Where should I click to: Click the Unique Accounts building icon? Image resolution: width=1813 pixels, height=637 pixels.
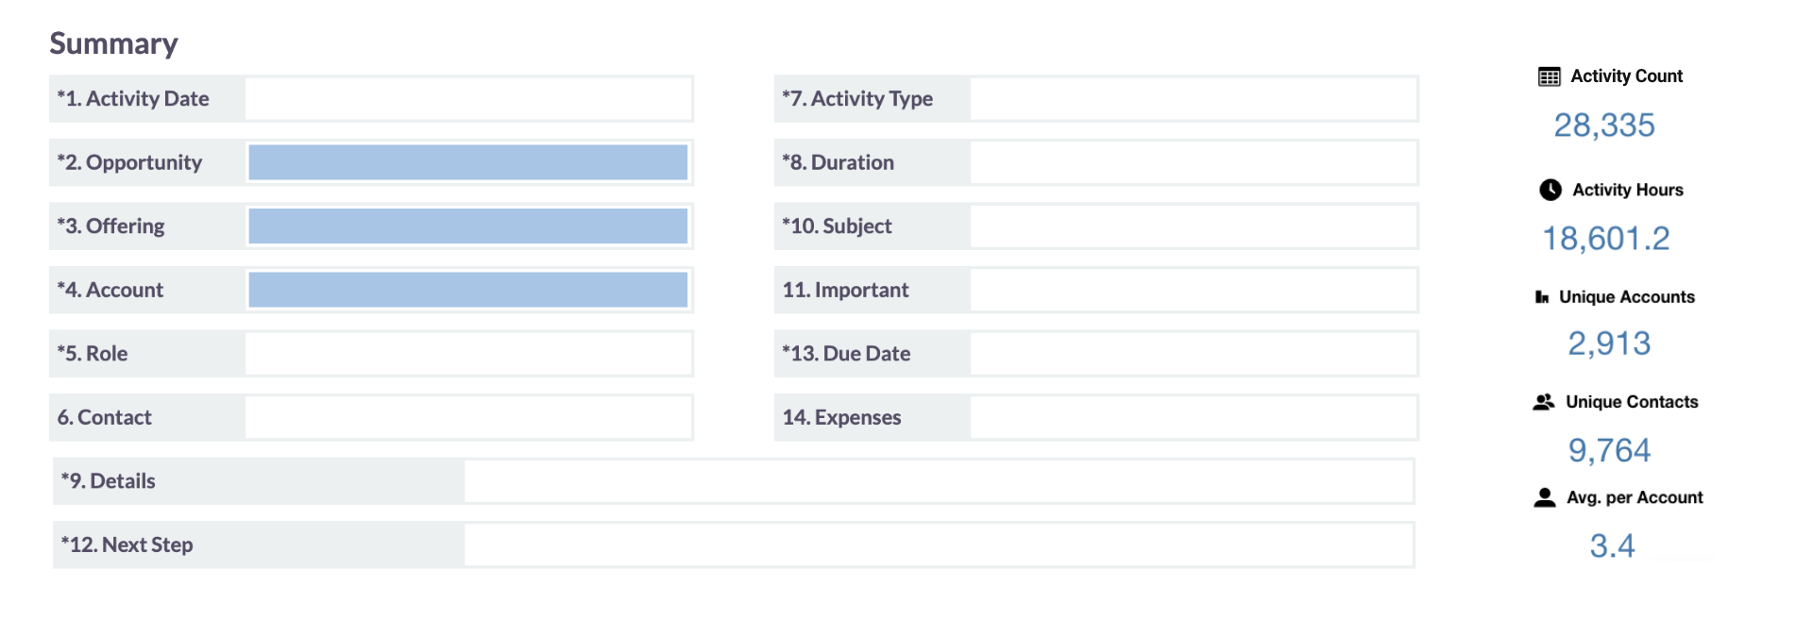(1541, 297)
